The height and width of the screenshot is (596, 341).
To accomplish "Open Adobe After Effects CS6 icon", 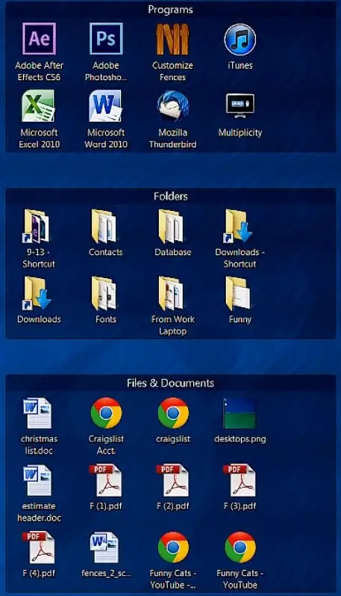I will 39,39.
